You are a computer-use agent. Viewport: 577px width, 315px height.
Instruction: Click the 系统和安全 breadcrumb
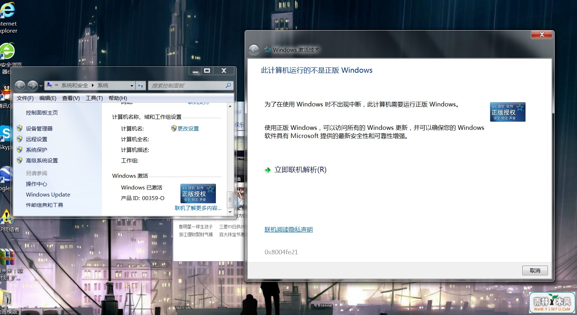click(x=75, y=85)
